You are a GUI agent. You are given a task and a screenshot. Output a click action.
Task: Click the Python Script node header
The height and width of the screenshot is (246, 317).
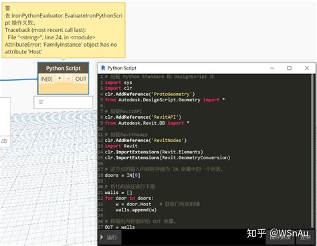(x=64, y=68)
